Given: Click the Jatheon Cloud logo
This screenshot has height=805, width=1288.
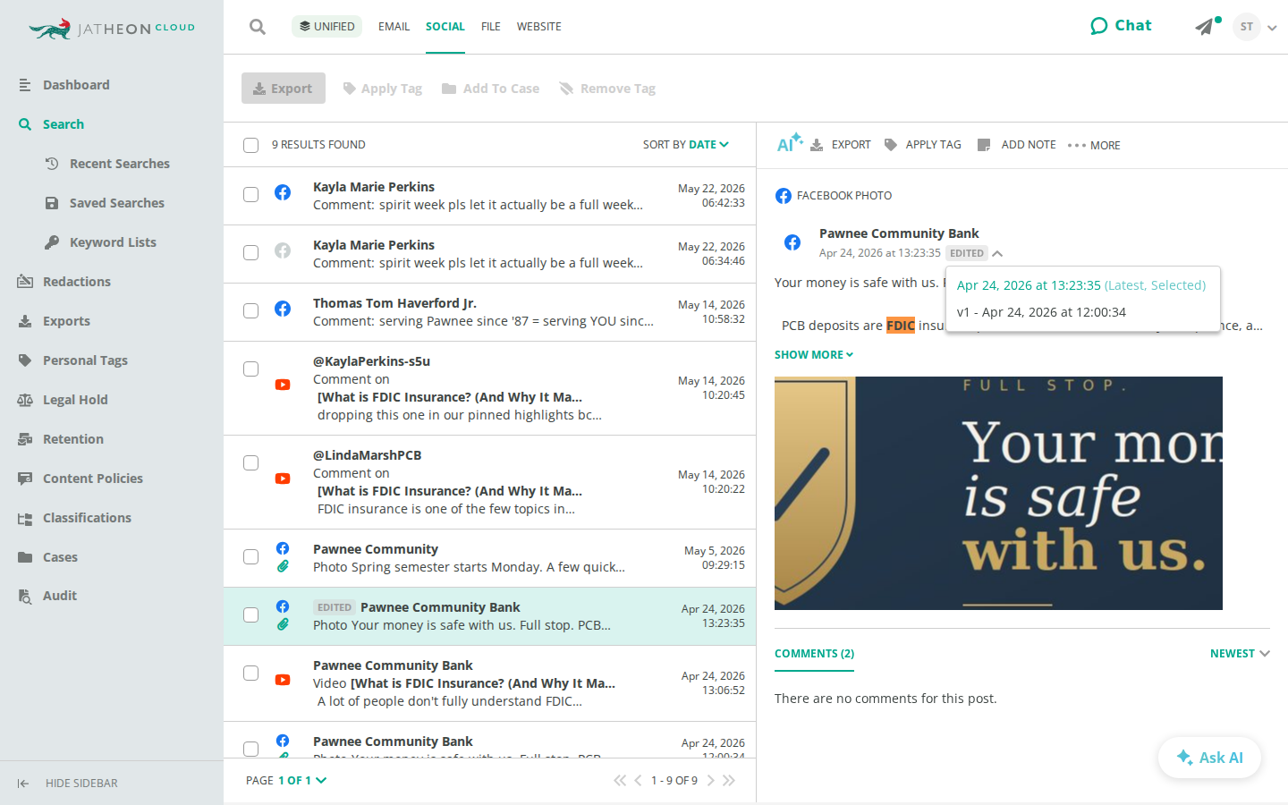Looking at the screenshot, I should pos(112,29).
